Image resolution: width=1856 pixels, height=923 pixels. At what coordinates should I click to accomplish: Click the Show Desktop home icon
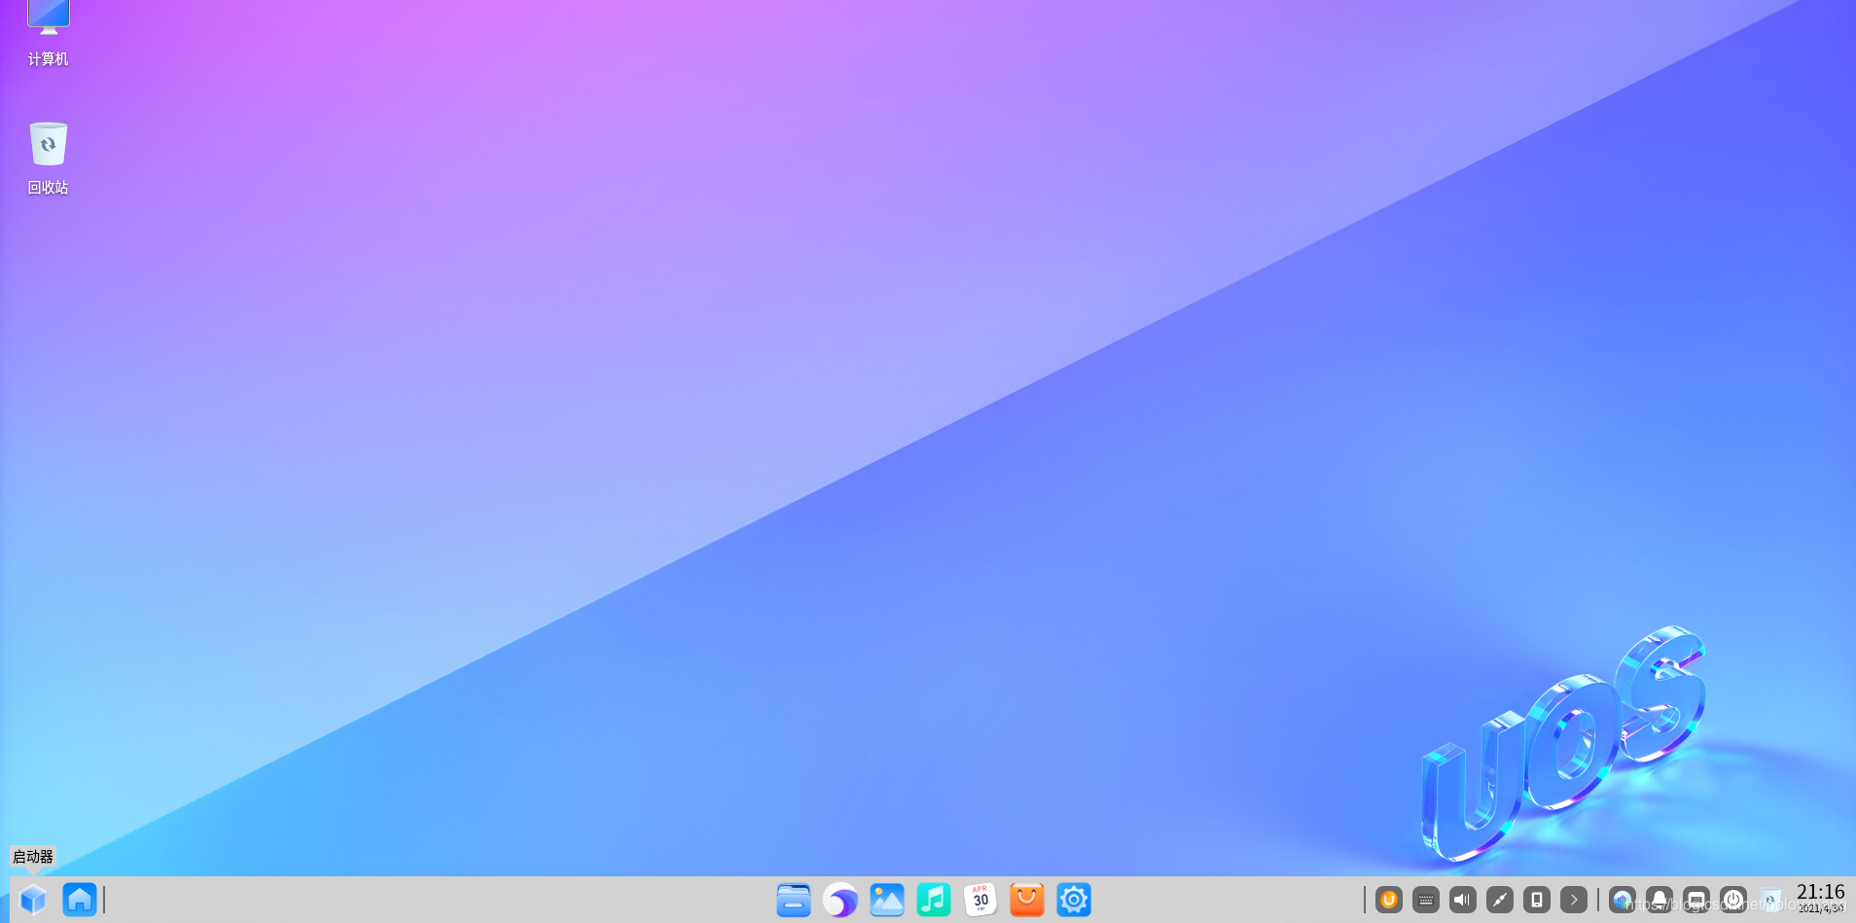(80, 900)
